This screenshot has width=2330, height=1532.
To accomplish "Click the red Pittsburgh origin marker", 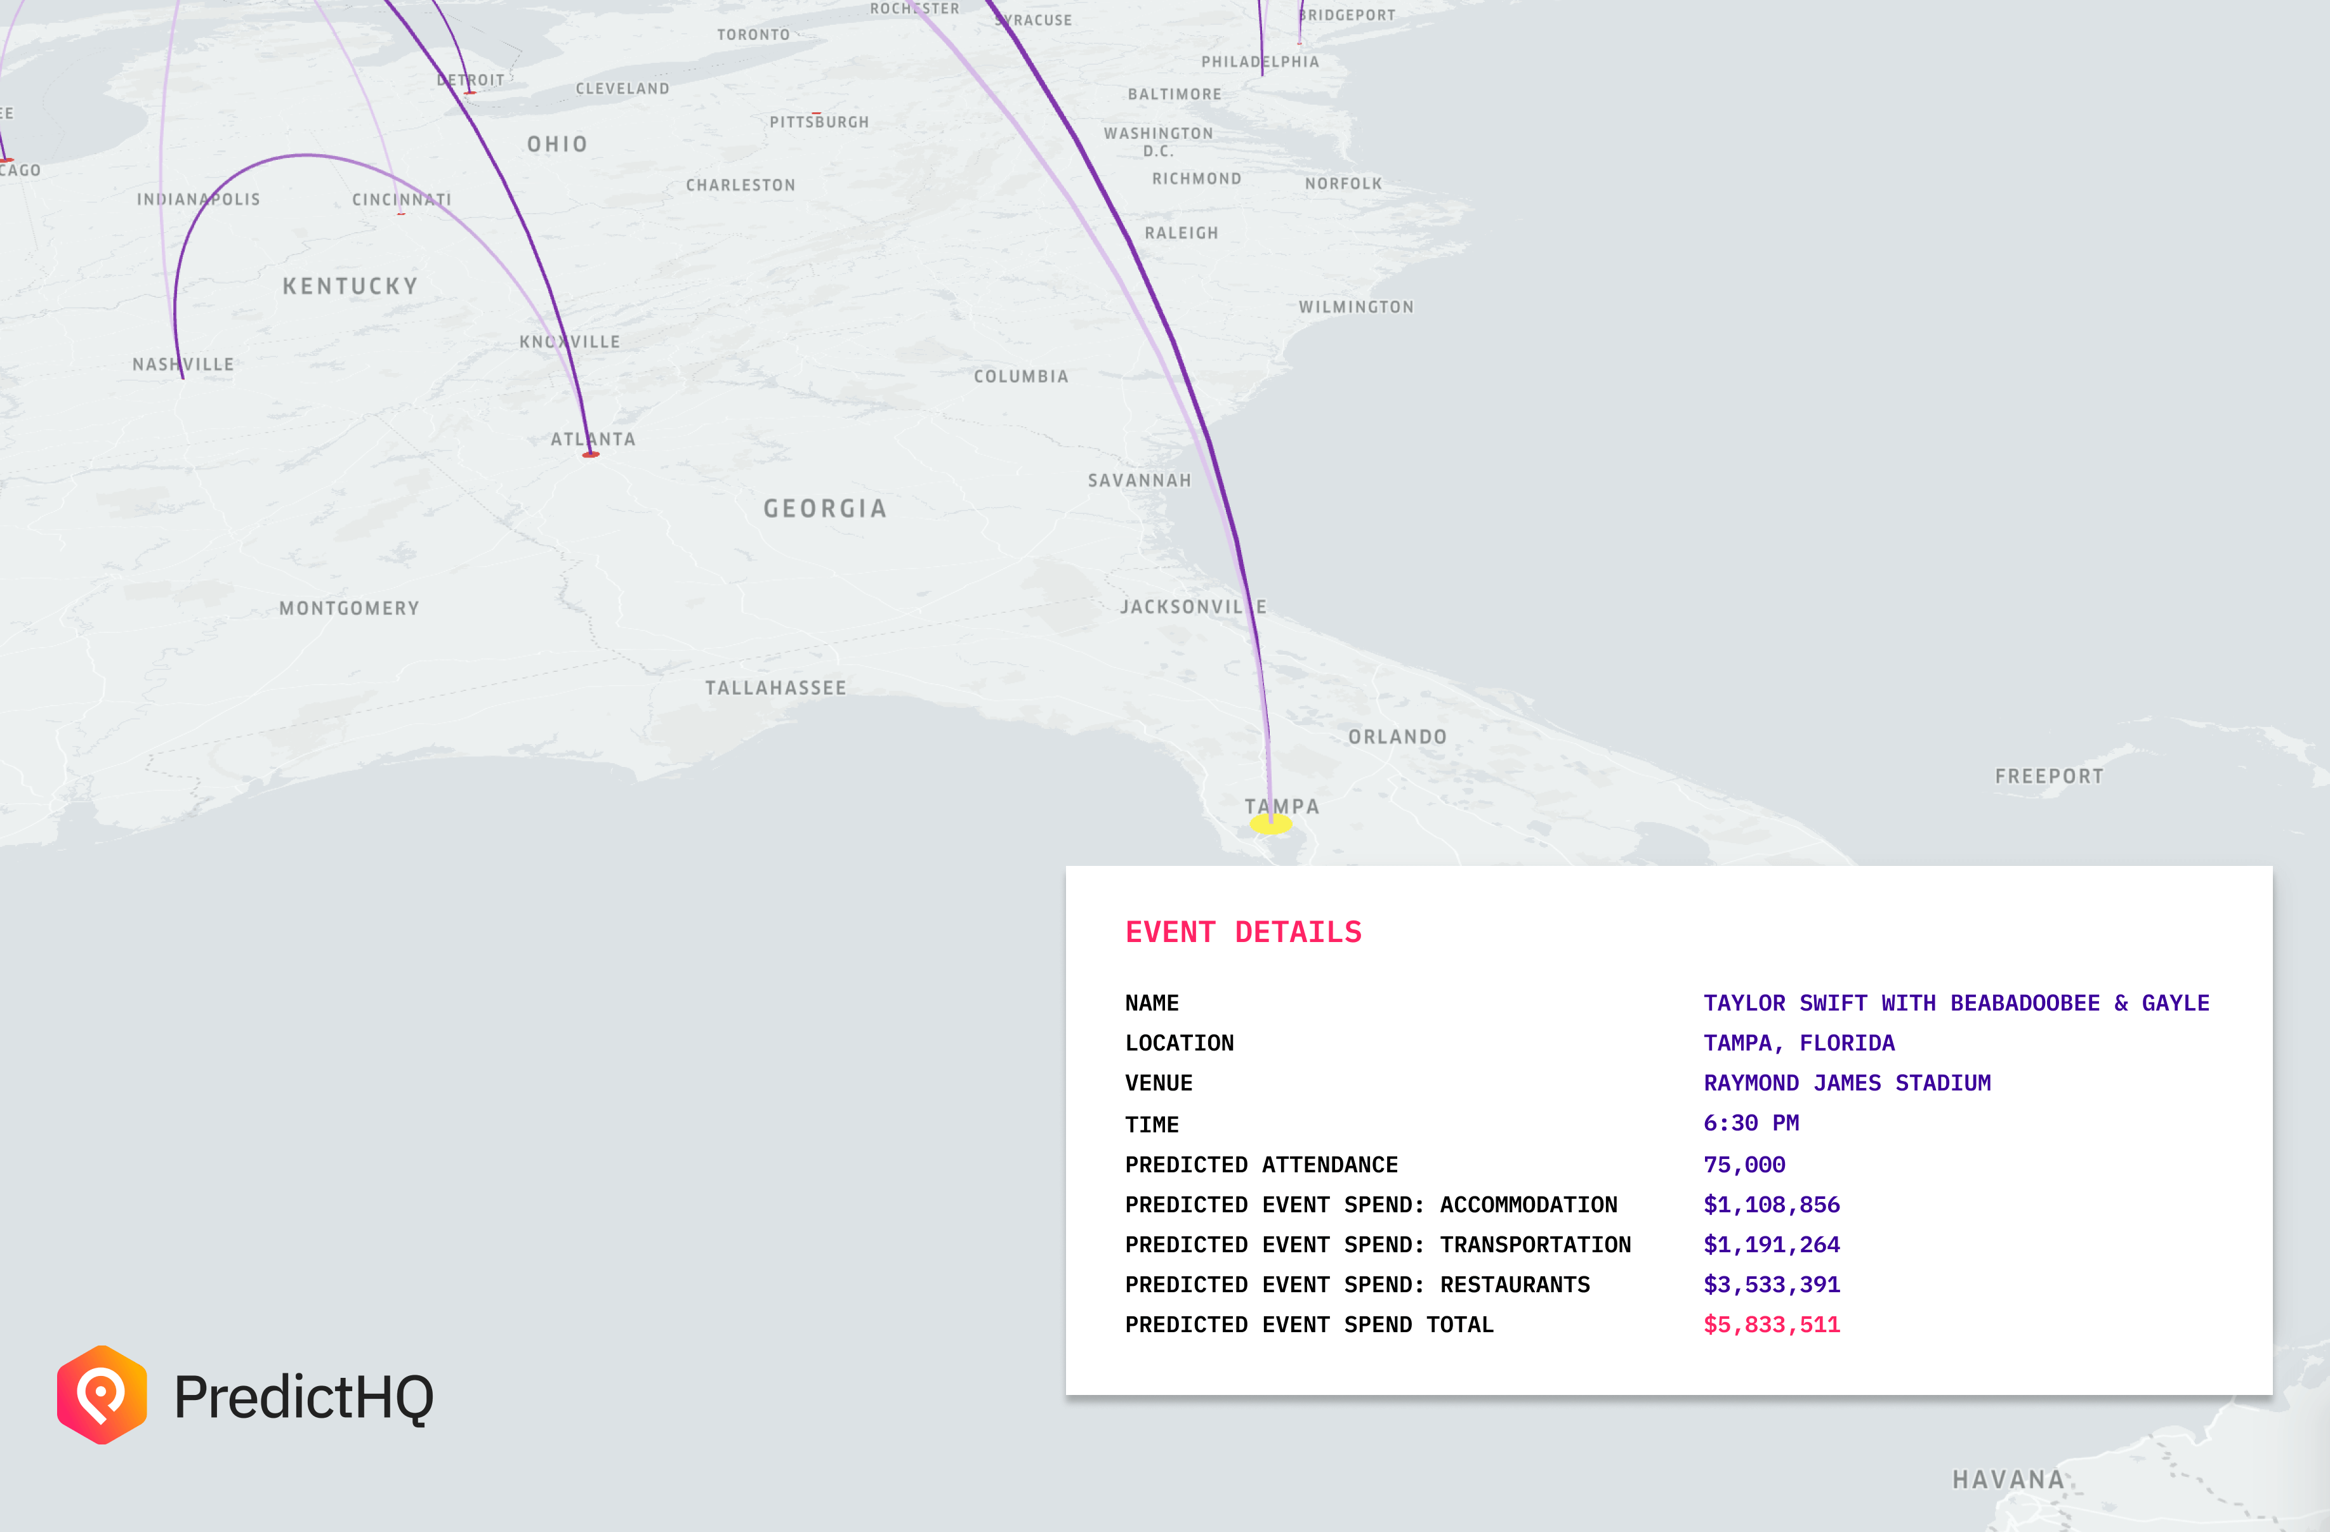I will tap(815, 114).
